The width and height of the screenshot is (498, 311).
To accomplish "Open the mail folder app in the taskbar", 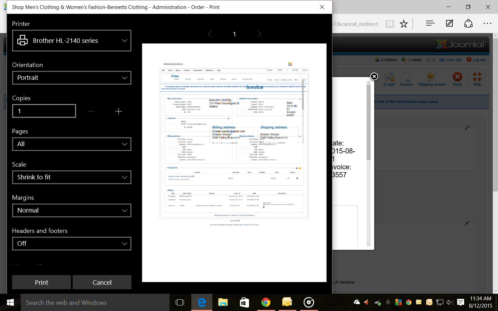I will click(x=287, y=302).
